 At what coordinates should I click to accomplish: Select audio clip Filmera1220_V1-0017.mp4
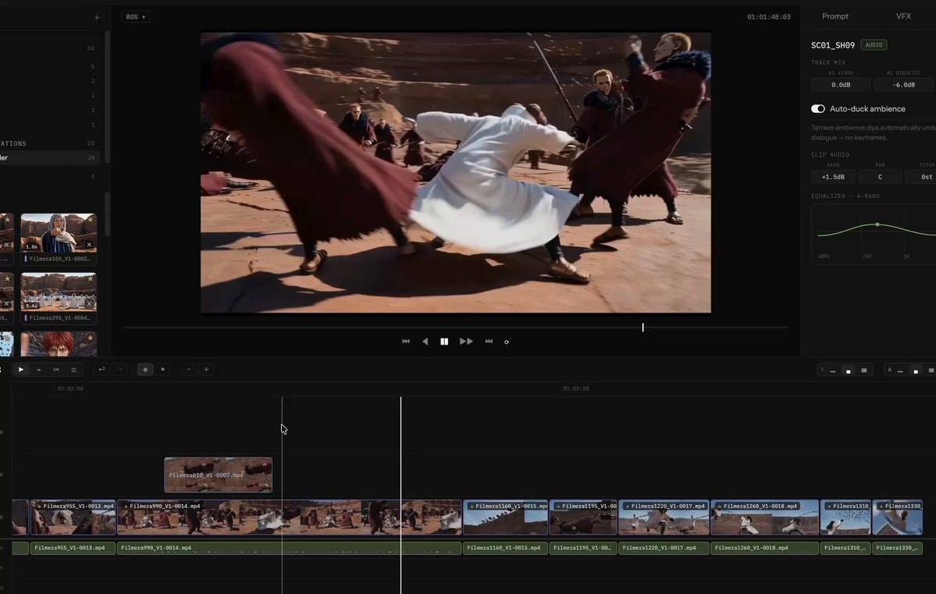(664, 548)
